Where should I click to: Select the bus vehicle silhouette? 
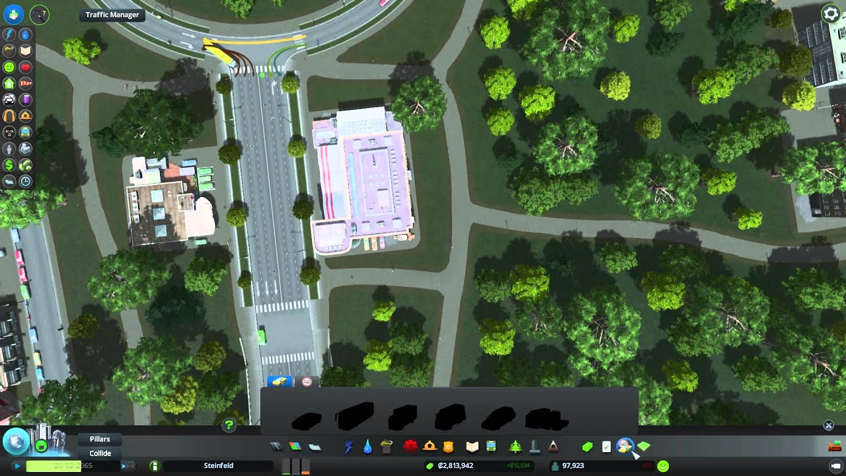[x=355, y=416]
